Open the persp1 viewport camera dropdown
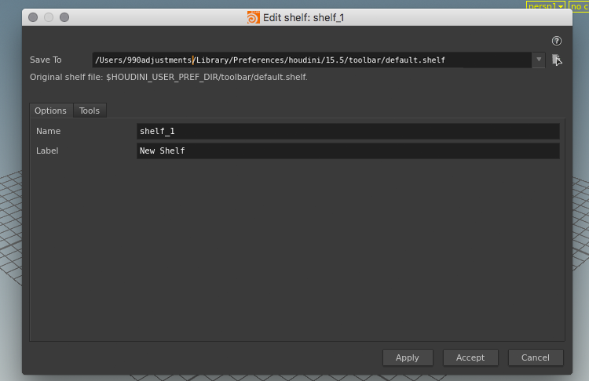589x381 pixels. tap(546, 5)
